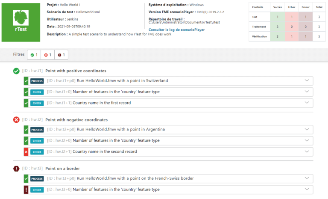Click the date 2021-09-08T09:40:19

click(73, 27)
